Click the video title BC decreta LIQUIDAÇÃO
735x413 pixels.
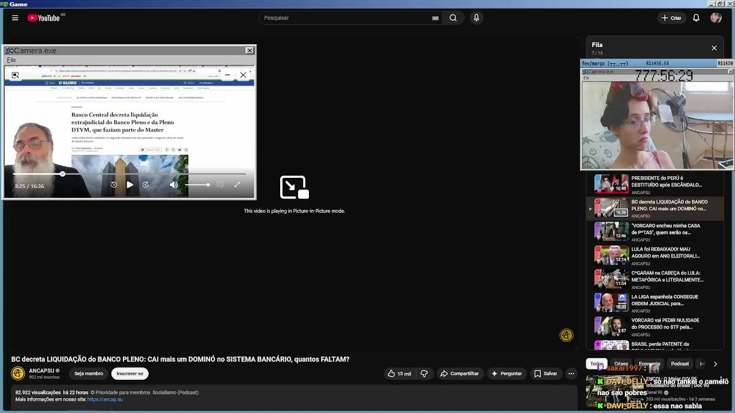click(180, 359)
